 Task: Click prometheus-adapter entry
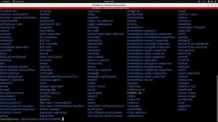click(142, 31)
